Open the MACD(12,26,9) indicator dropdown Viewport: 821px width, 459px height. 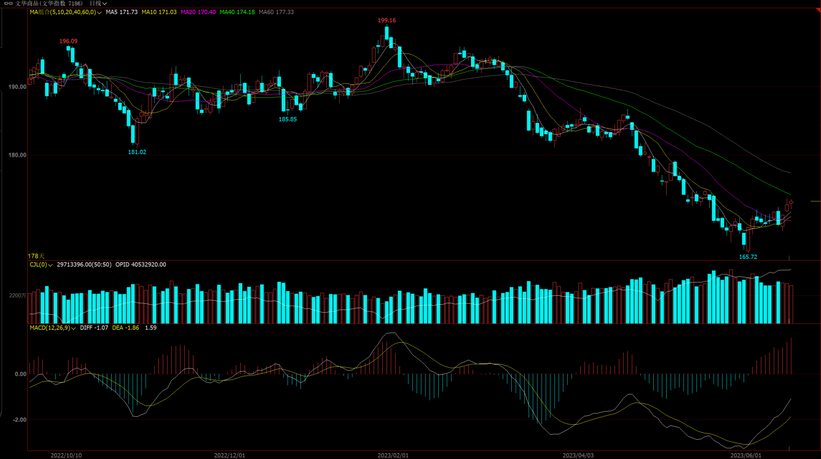(x=53, y=328)
